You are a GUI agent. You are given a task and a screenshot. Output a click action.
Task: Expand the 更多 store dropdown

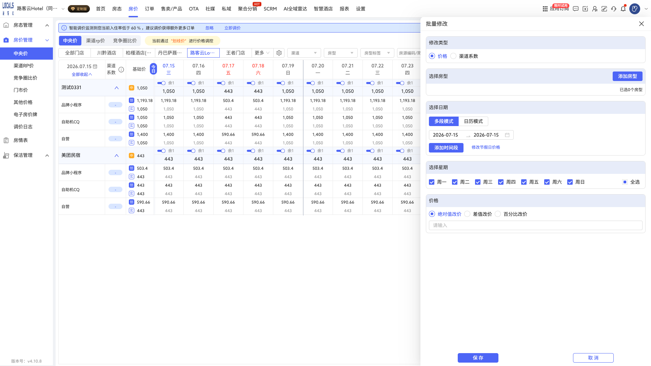click(x=262, y=53)
